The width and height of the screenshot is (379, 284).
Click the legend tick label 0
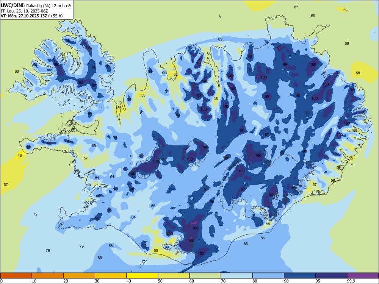click(x=2, y=281)
